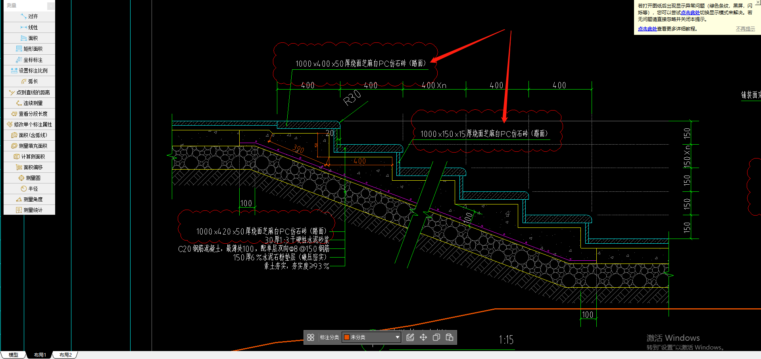Click the orange 未分类 color swatch

pos(347,337)
